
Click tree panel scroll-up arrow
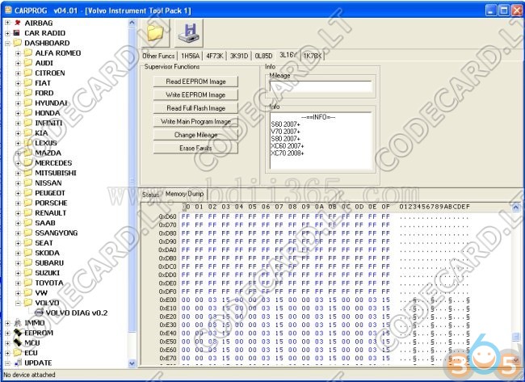[132, 23]
